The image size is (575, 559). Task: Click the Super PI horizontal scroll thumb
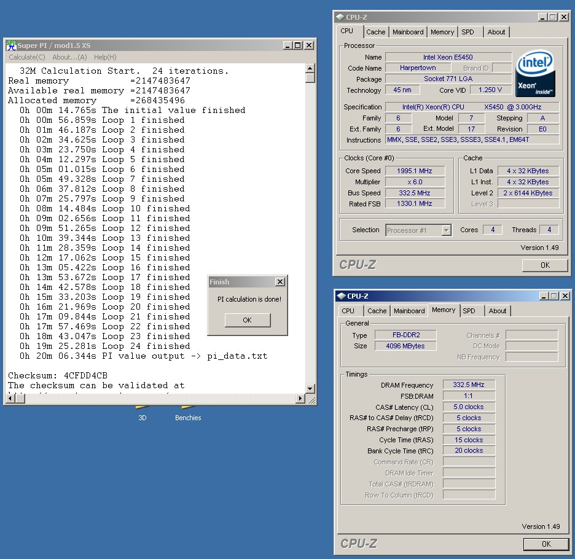tap(20, 398)
